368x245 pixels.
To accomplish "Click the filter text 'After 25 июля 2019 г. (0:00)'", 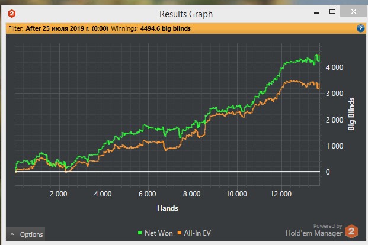I will (67, 28).
